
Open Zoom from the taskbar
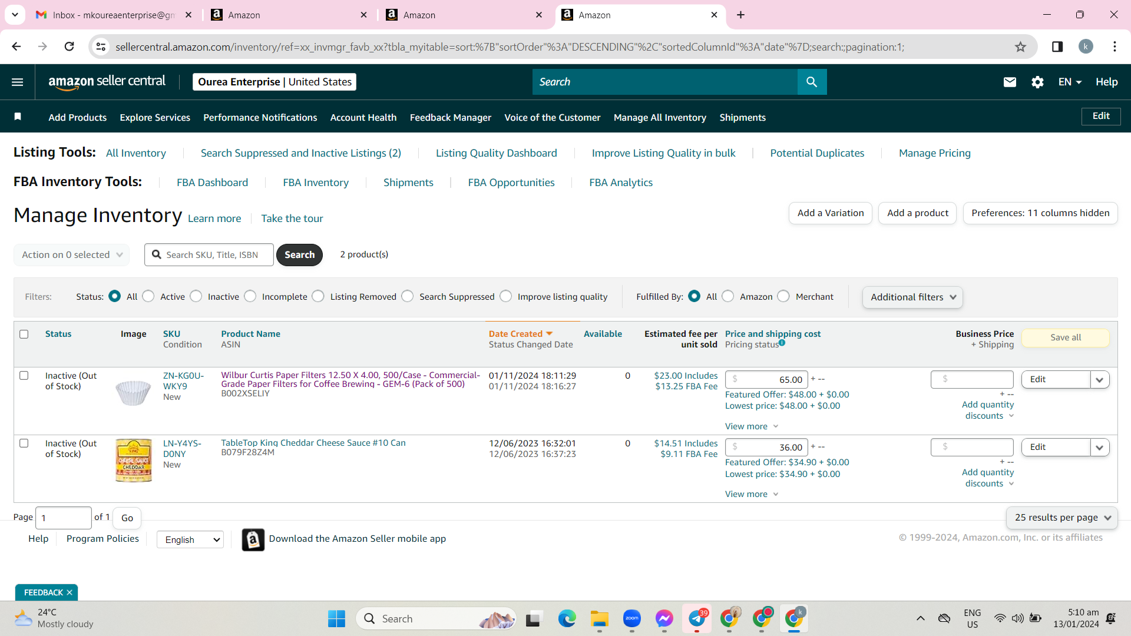tap(632, 619)
